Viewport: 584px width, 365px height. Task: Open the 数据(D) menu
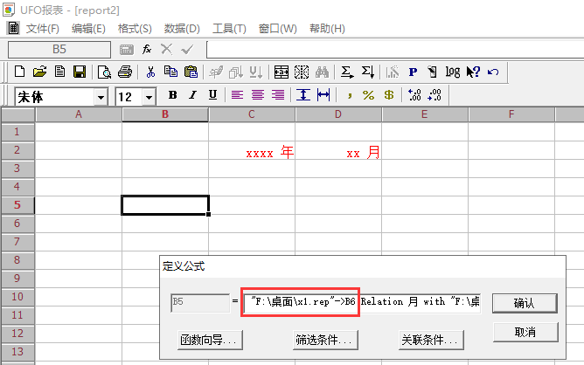click(182, 29)
